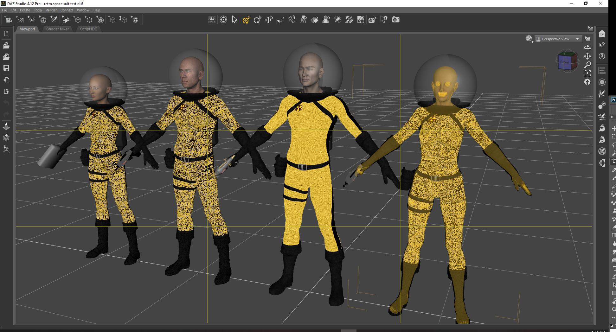Viewport: 616px width, 332px height.
Task: Click the reset camera up-arrow control
Action: click(x=587, y=82)
